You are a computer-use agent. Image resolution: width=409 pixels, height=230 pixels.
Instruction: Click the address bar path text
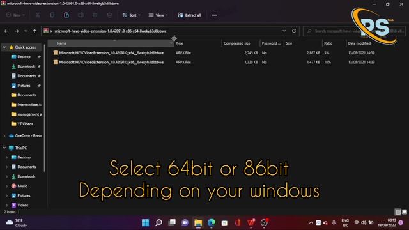[x=111, y=31]
